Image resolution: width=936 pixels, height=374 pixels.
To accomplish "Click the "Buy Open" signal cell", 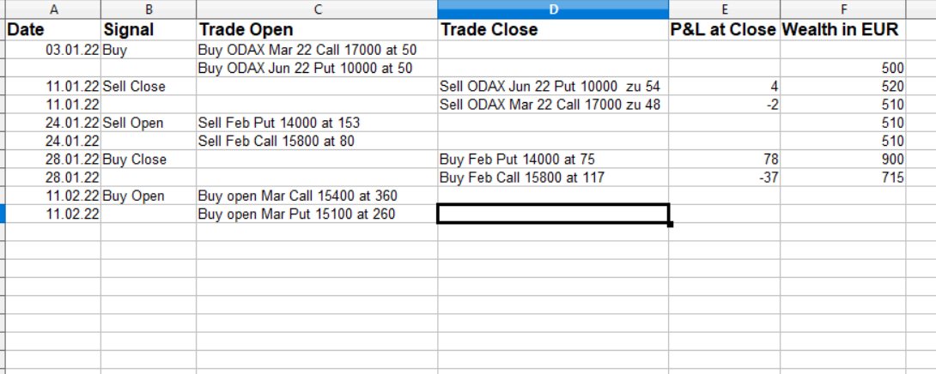I will tap(149, 196).
